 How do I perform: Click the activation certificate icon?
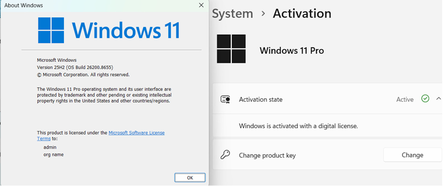225,99
